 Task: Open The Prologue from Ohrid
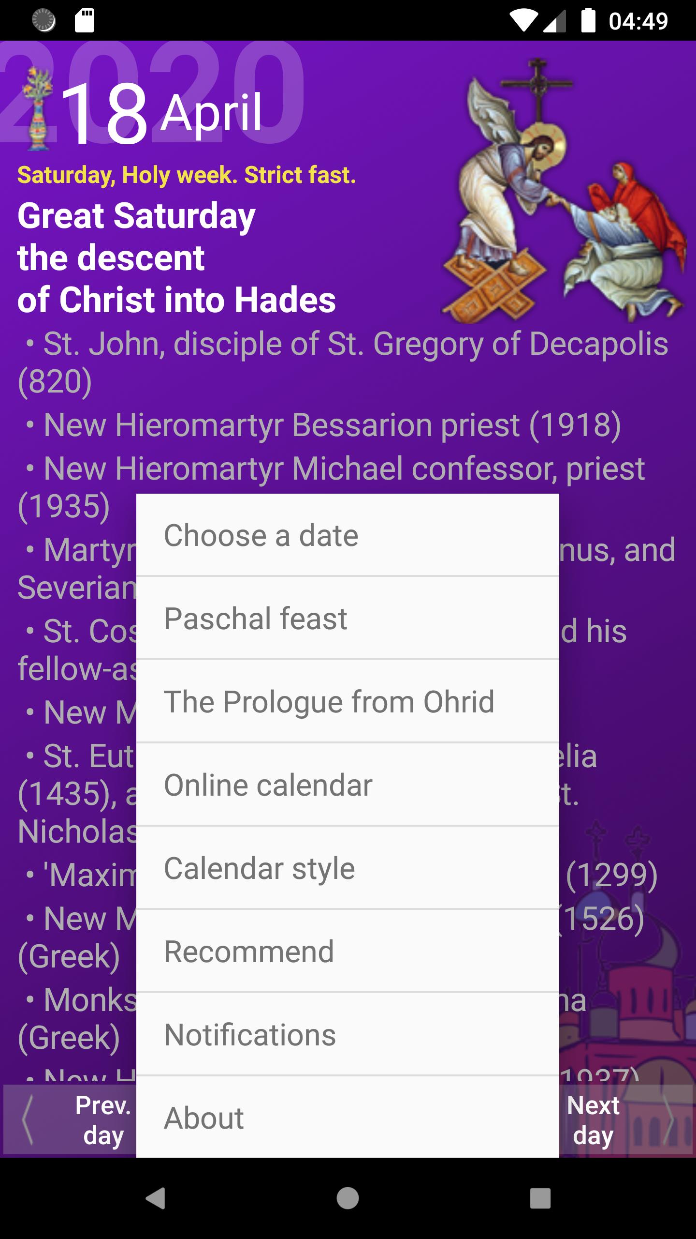coord(347,702)
